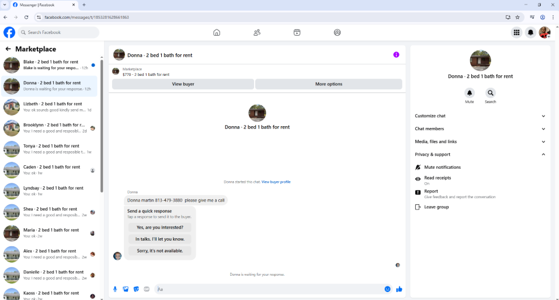Image resolution: width=559 pixels, height=300 pixels.
Task: Click the Search Facebook field
Action: 58,32
